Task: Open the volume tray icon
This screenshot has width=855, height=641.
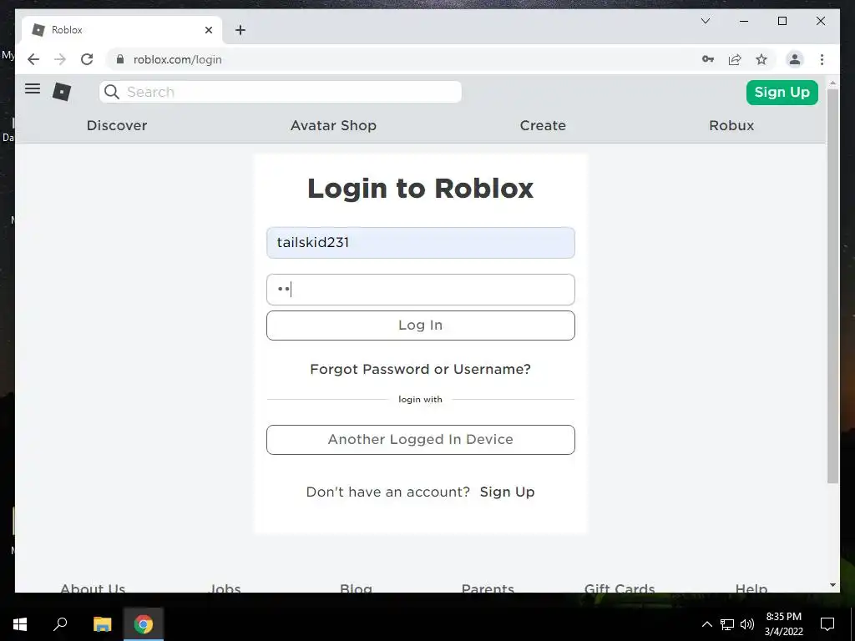Action: coord(747,624)
